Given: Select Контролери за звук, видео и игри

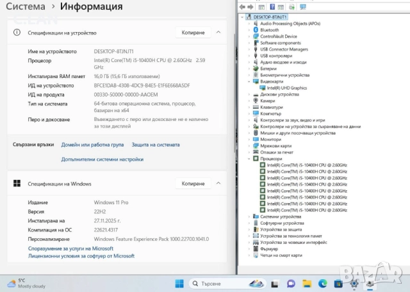Looking at the screenshot, I should [x=292, y=120].
